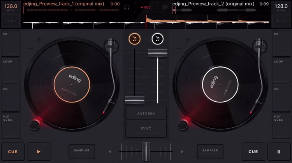Nudge crossfader right with arrow
Viewport: 292px width, 163px height.
pos(182,152)
